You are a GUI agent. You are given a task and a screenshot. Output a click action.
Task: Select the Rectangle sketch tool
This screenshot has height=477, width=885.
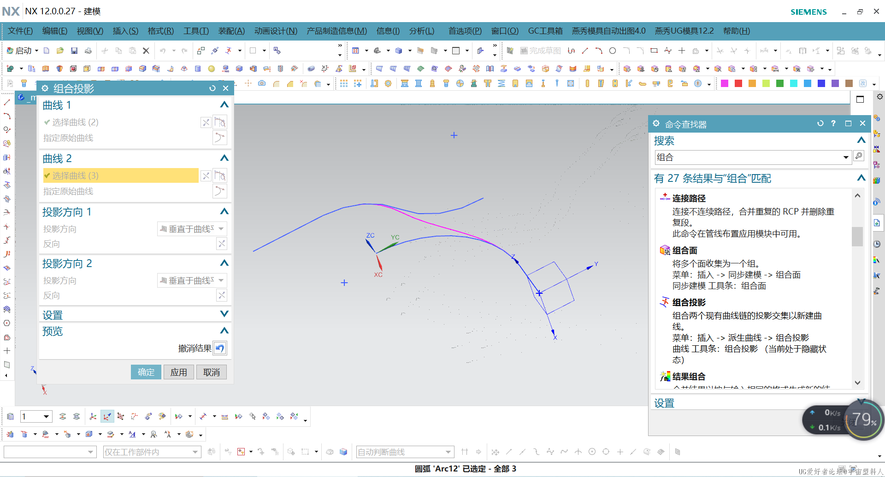[654, 51]
